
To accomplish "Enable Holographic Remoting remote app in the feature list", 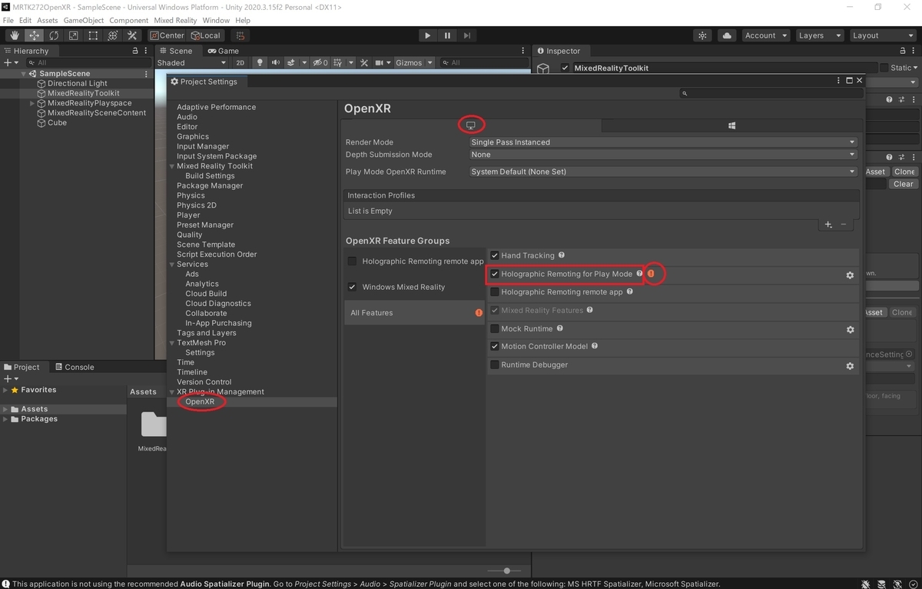I will tap(495, 292).
